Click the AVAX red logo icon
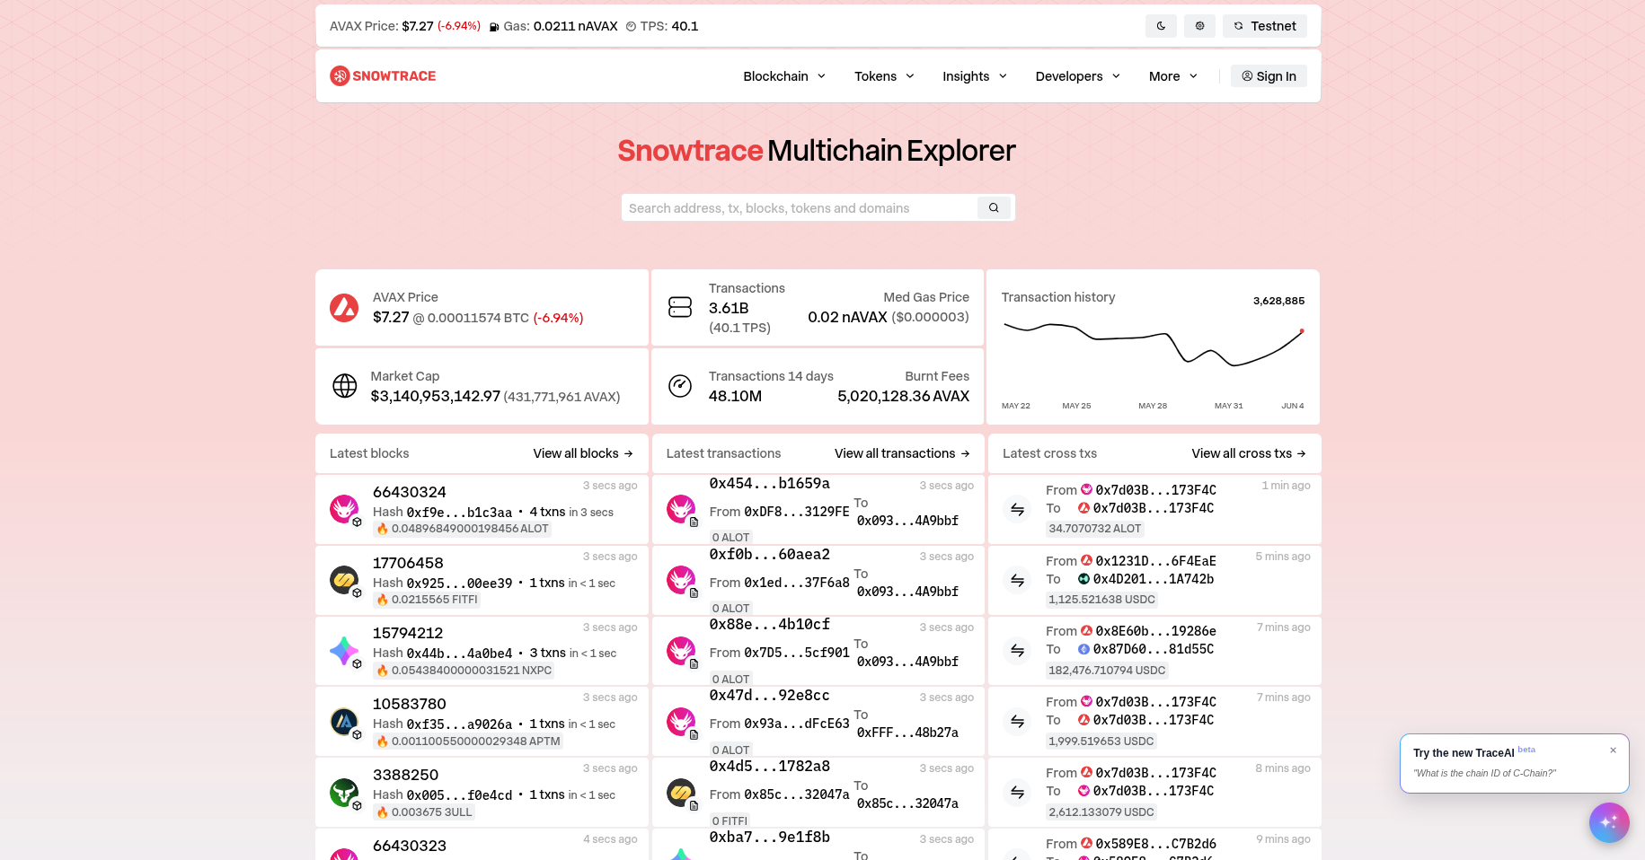 click(x=344, y=308)
